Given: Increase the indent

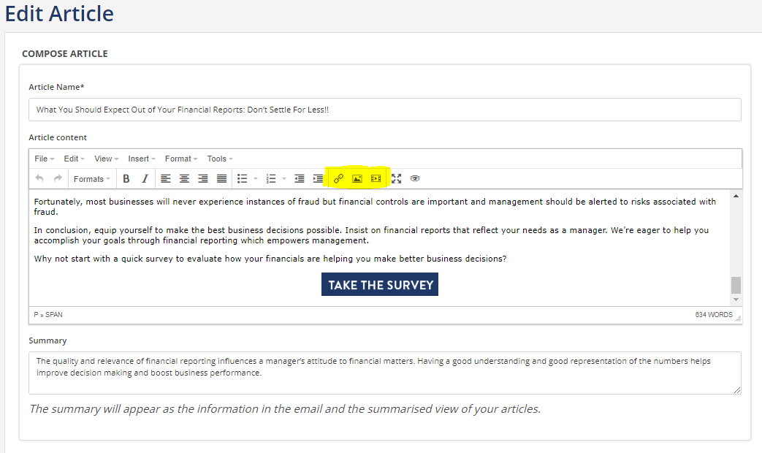Looking at the screenshot, I should click(x=318, y=178).
